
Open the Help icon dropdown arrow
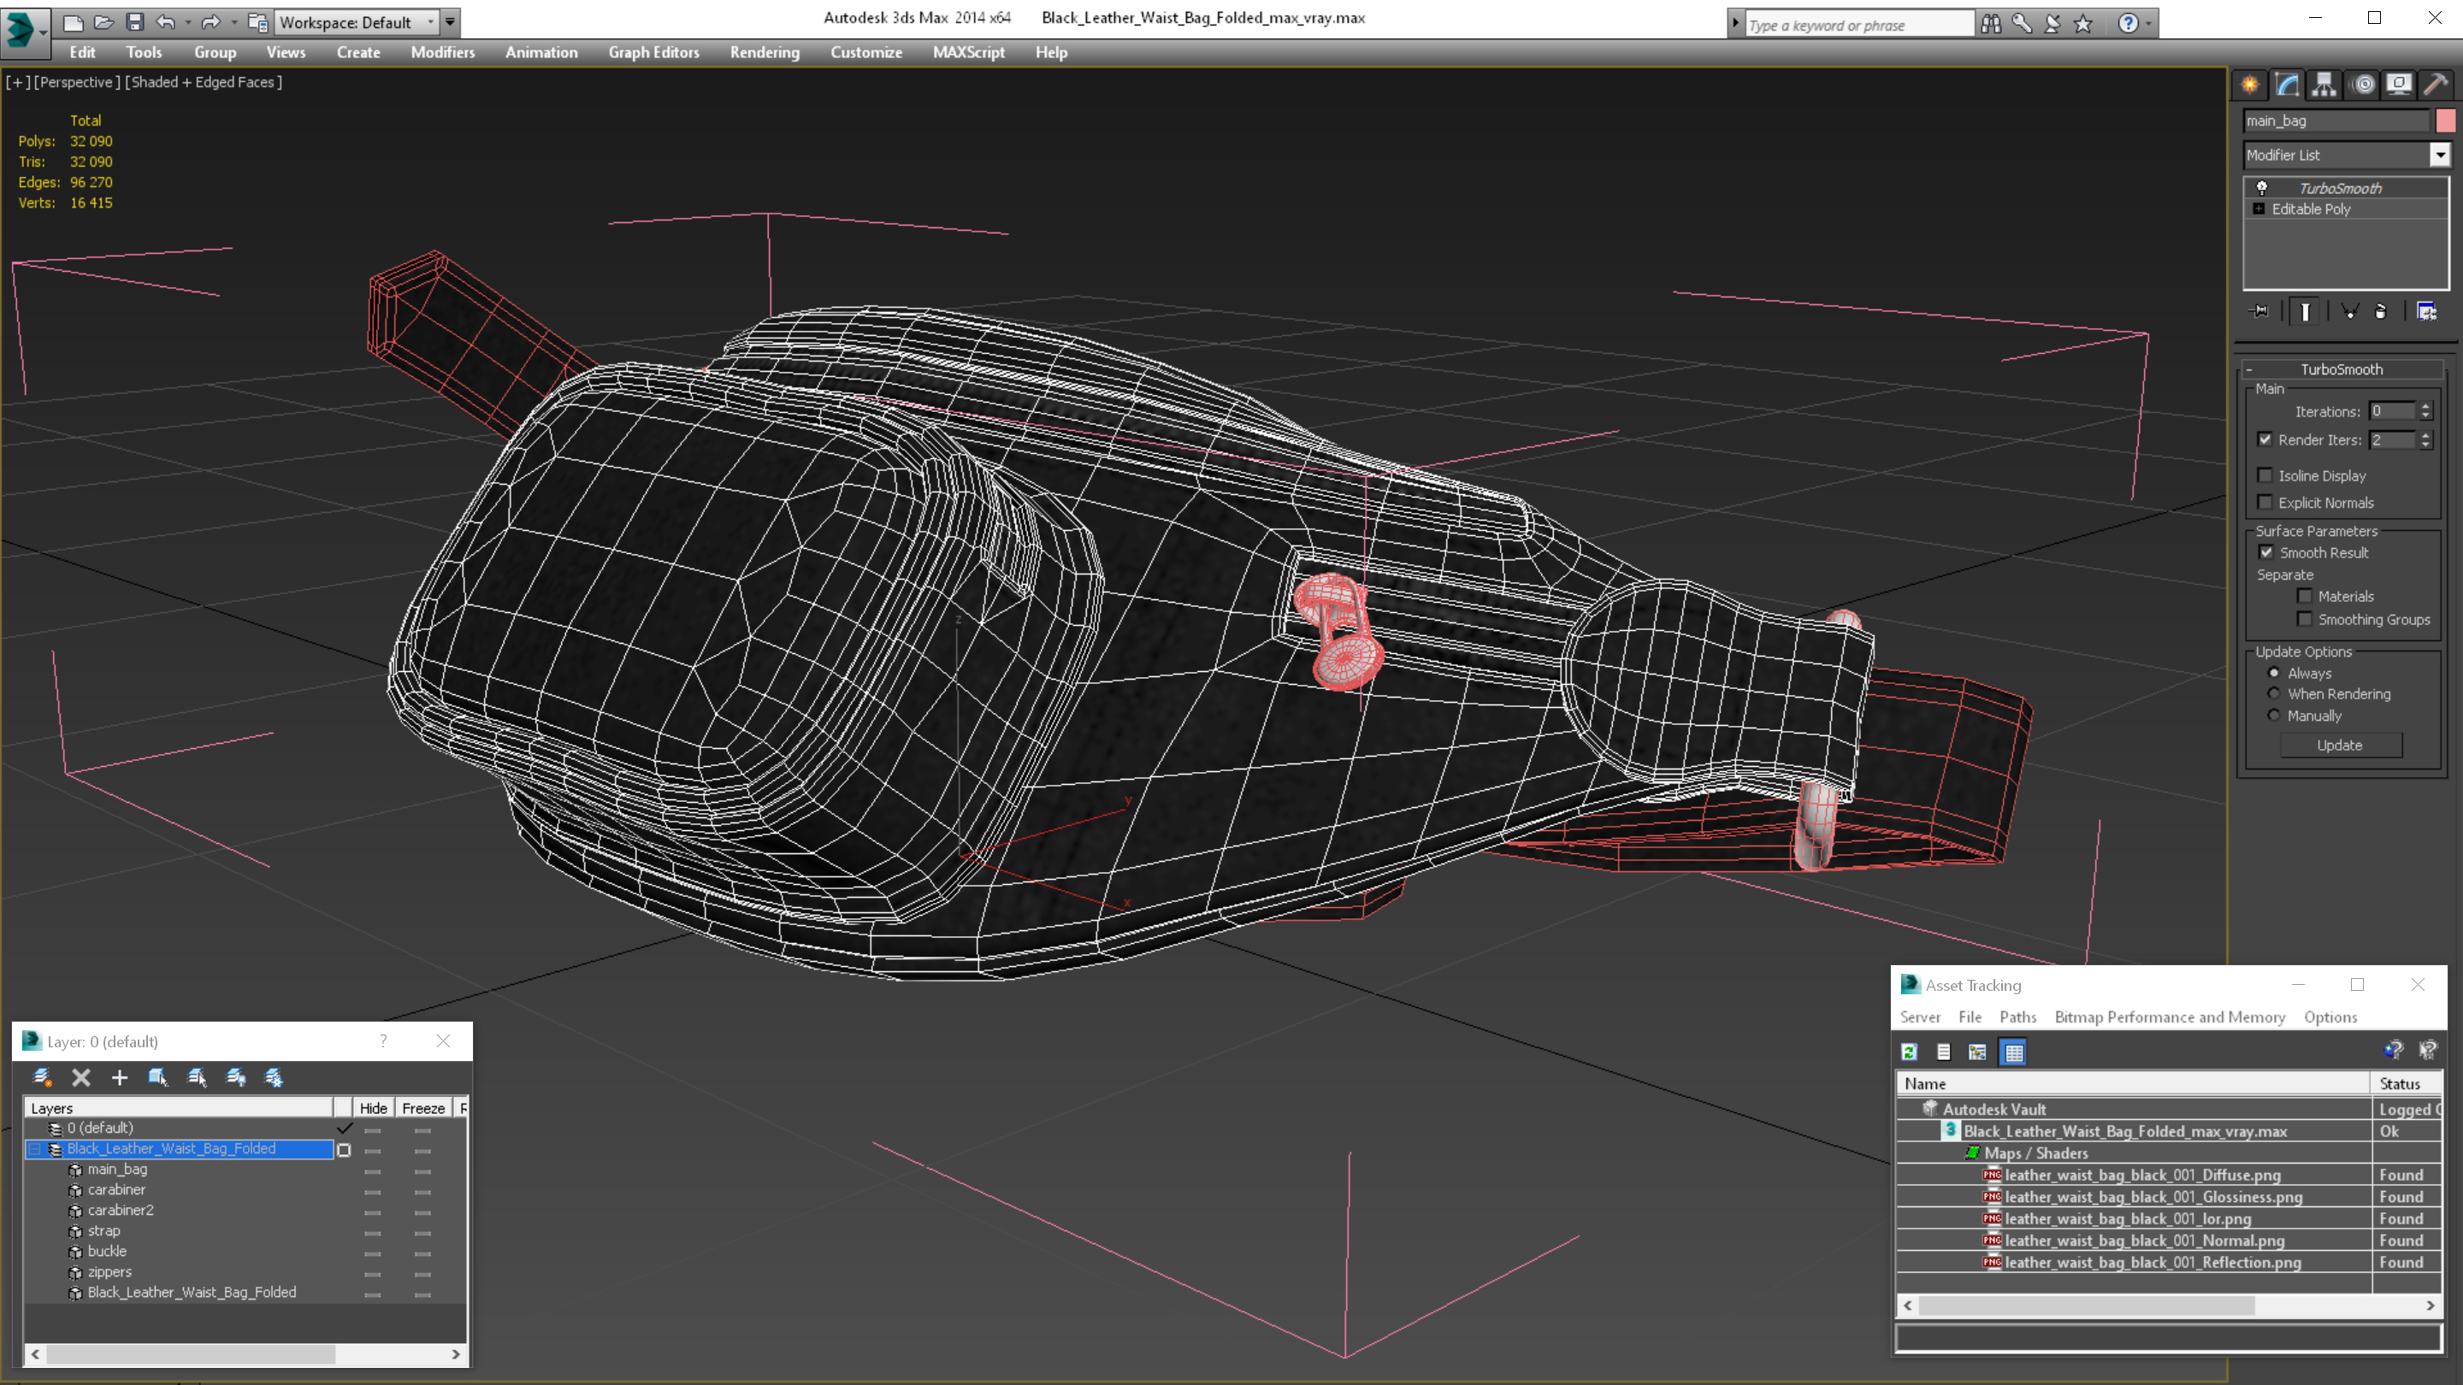point(2147,23)
